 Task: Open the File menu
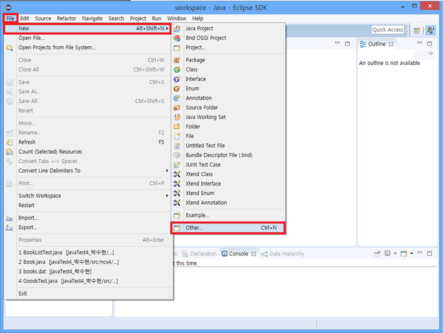11,18
